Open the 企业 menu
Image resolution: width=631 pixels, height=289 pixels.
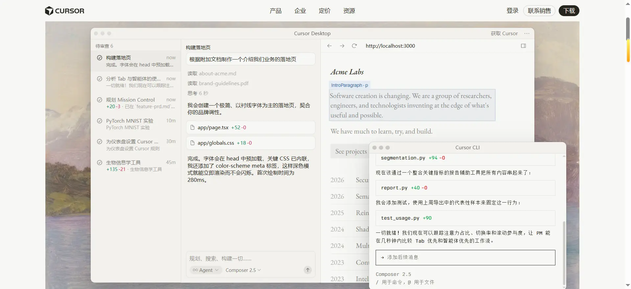[300, 11]
